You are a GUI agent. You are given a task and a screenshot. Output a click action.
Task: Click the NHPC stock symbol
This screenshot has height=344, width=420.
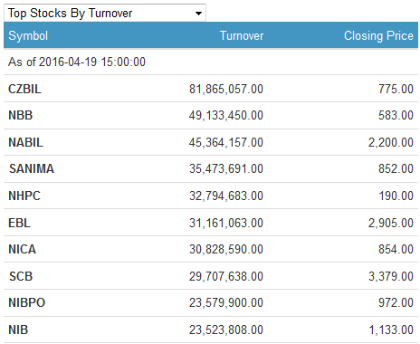(x=24, y=196)
